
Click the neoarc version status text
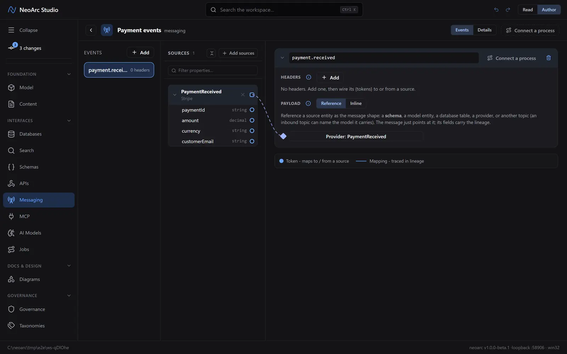[x=514, y=348]
